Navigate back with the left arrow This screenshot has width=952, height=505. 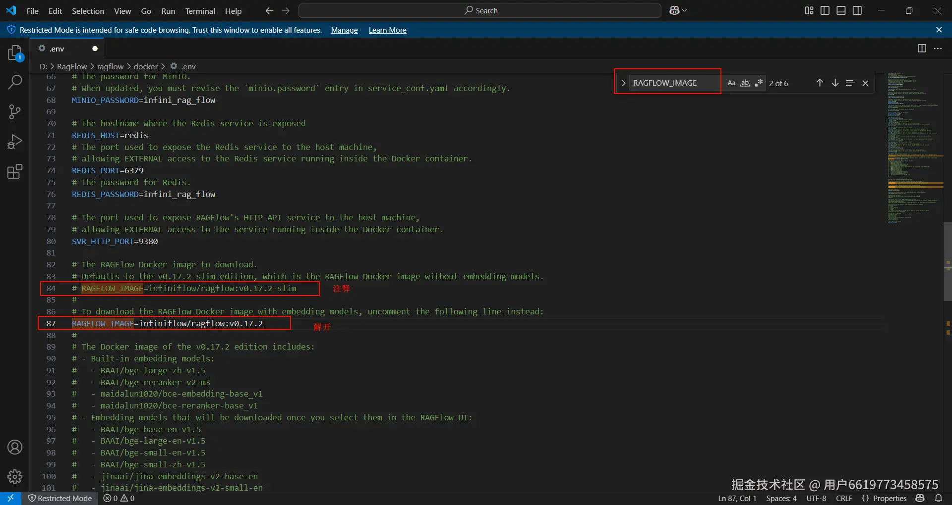[269, 10]
